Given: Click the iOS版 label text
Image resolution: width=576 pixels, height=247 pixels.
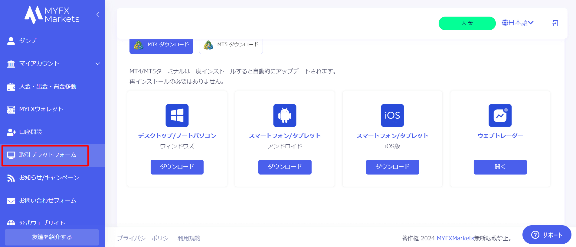Looking at the screenshot, I should coord(392,146).
